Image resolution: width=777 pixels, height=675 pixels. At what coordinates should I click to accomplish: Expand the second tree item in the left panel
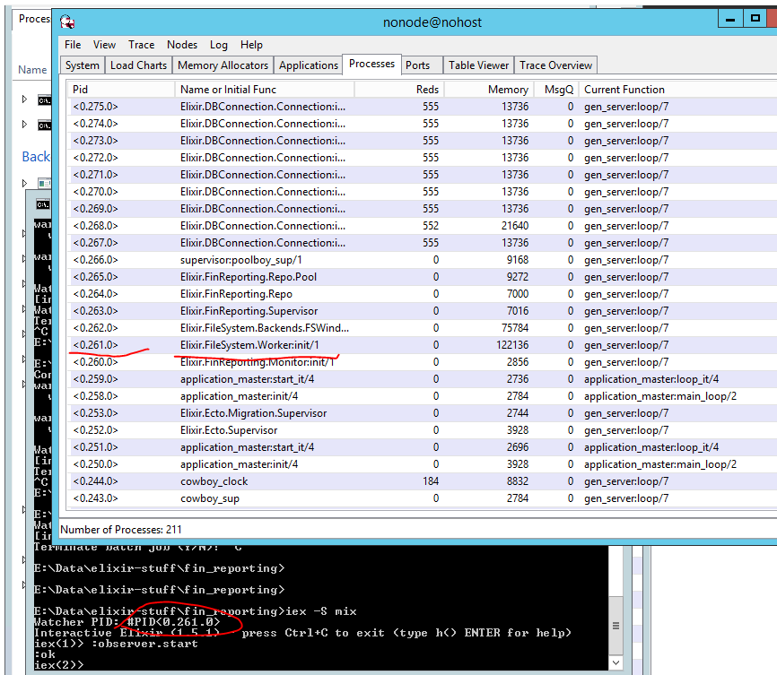point(23,125)
